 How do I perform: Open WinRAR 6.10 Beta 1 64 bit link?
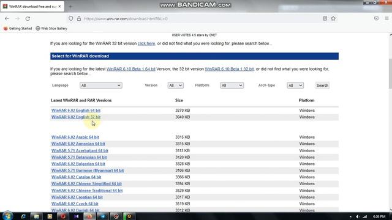(x=130, y=69)
